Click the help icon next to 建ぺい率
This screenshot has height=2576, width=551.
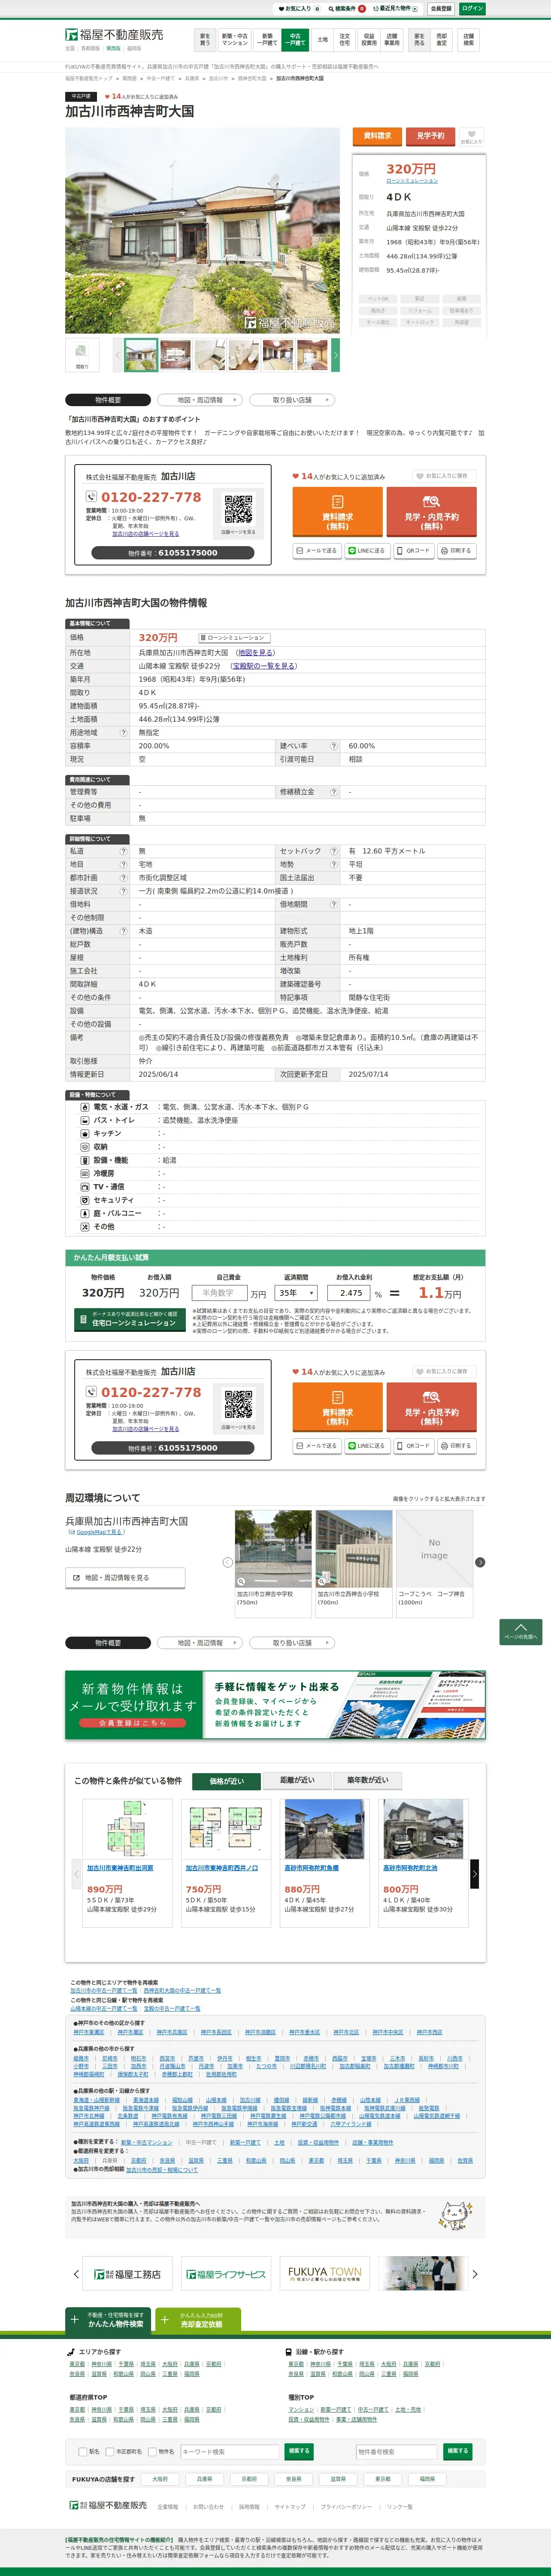click(334, 746)
